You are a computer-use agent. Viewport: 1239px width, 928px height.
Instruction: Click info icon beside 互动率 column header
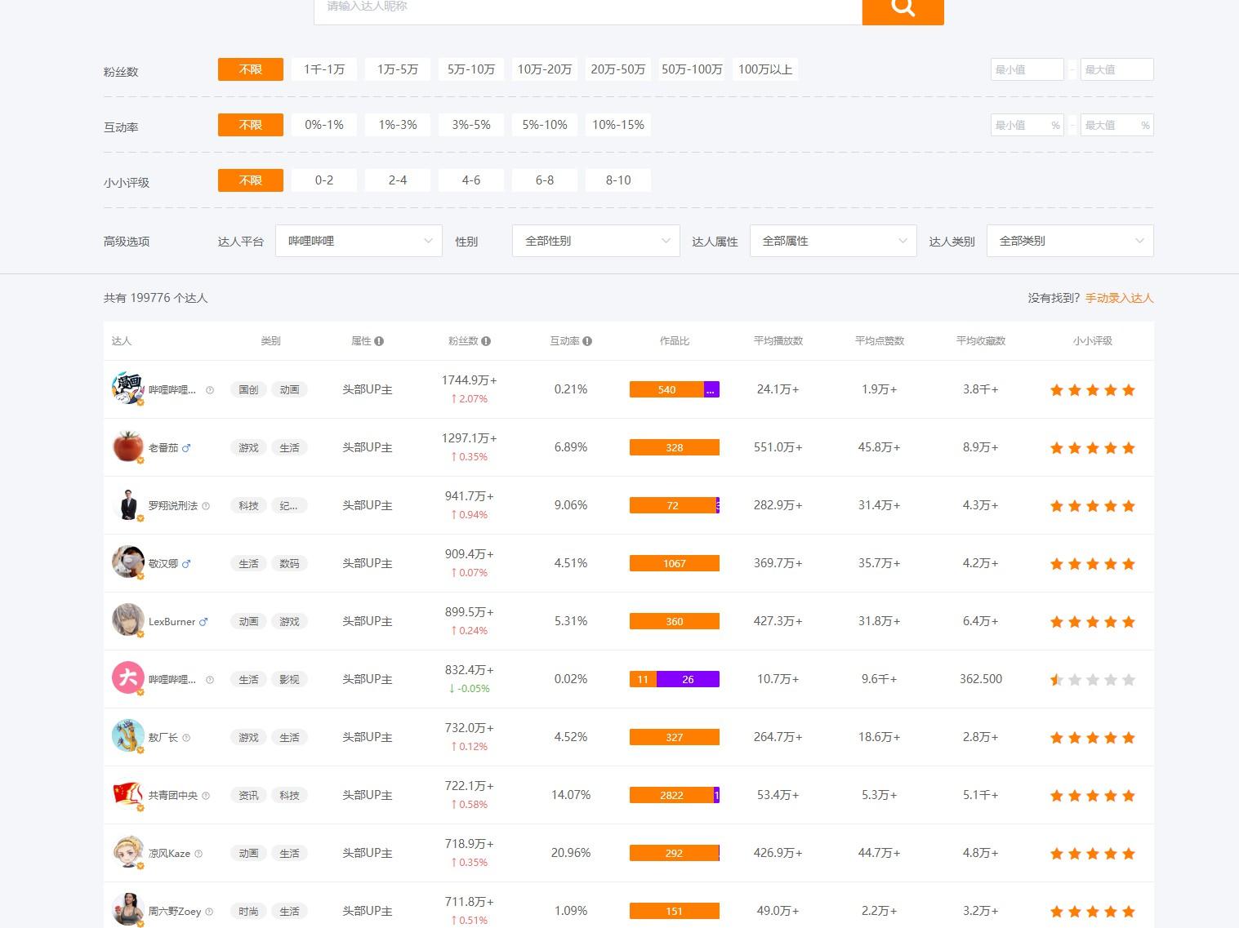click(587, 341)
